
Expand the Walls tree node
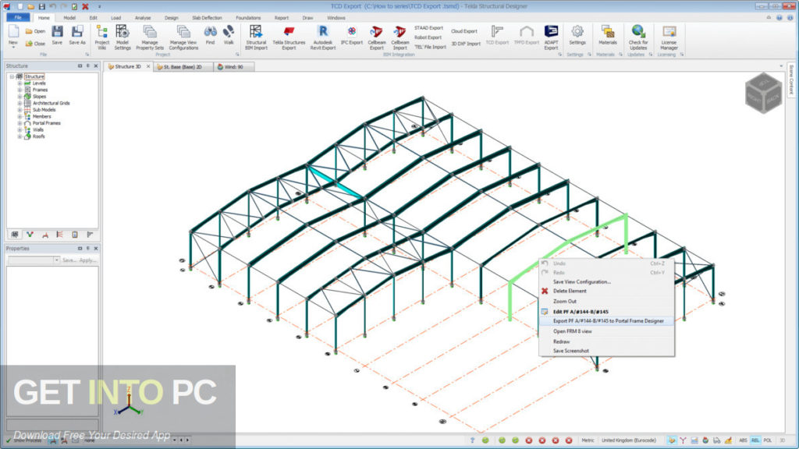coord(20,130)
